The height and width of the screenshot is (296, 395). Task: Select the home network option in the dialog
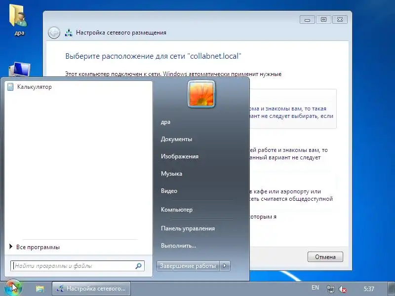tap(293, 109)
